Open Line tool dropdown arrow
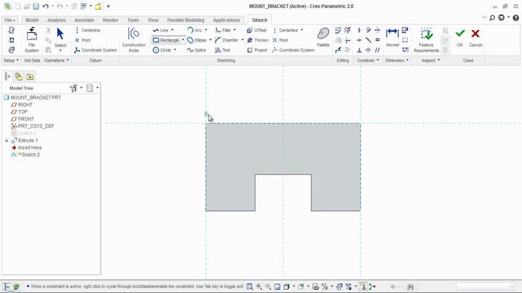The height and width of the screenshot is (293, 522). (x=172, y=31)
